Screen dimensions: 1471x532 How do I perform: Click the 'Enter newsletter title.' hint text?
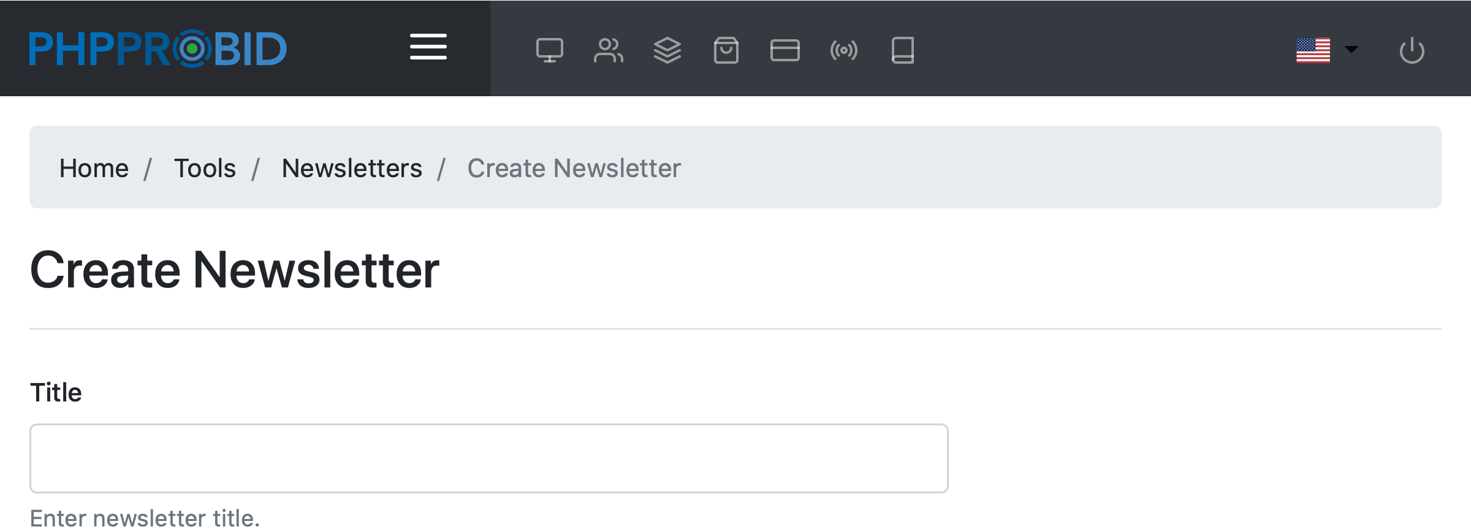point(145,519)
